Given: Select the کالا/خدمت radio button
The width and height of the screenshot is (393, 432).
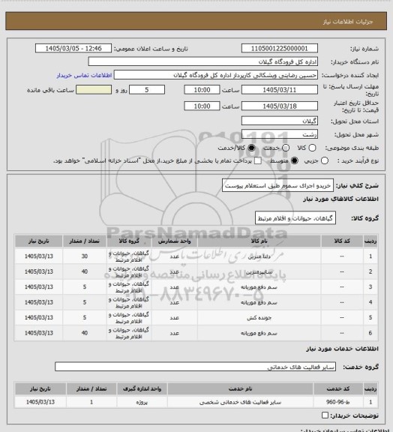Looking at the screenshot, I should pos(251,148).
